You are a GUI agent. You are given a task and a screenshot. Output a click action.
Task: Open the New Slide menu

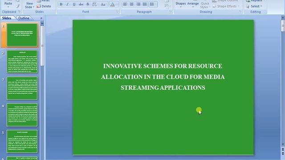click(x=29, y=5)
